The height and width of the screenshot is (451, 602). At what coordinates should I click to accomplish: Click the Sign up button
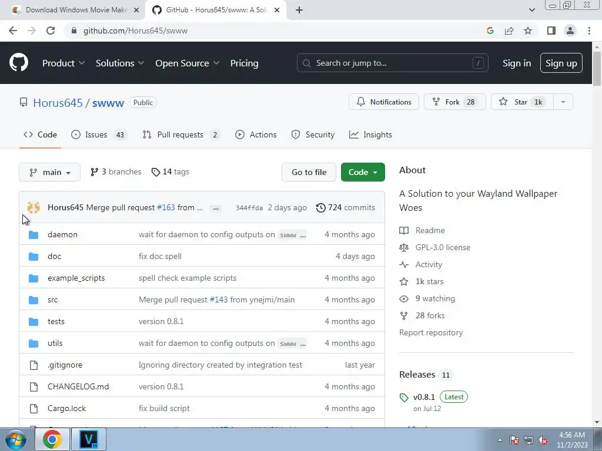point(561,63)
